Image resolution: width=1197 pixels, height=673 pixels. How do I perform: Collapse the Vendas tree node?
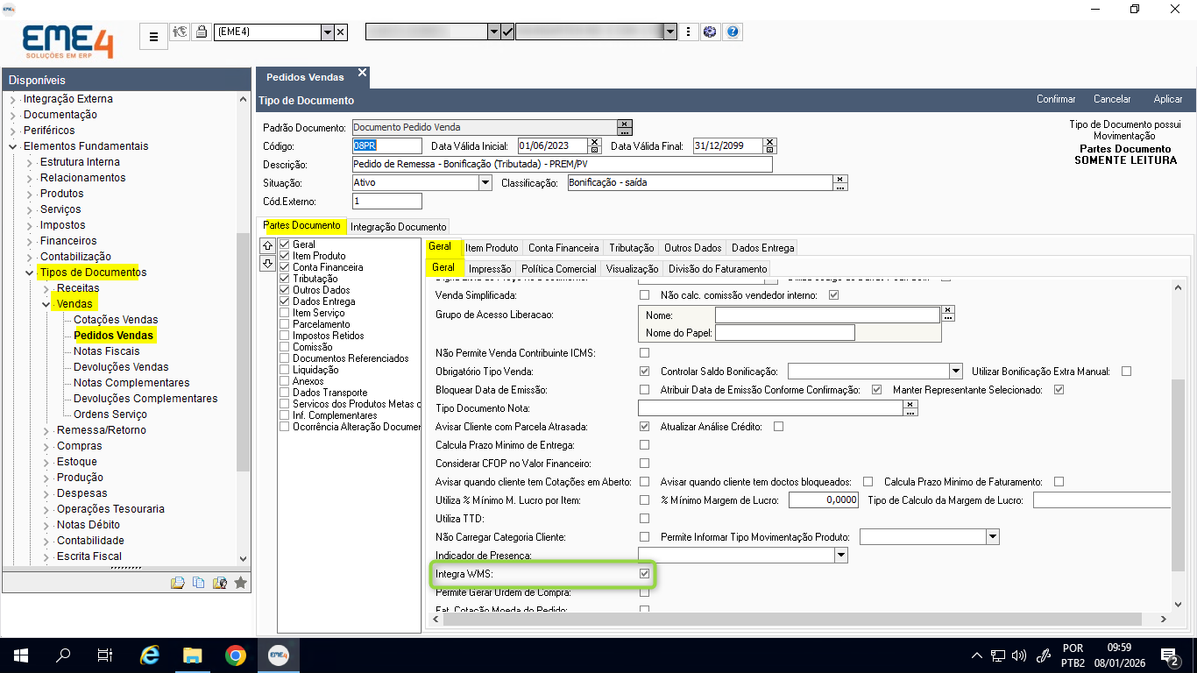pos(46,304)
